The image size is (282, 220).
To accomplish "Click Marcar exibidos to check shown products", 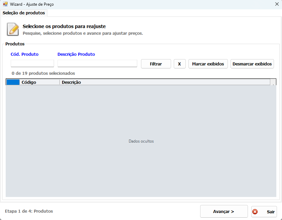I will pyautogui.click(x=208, y=64).
